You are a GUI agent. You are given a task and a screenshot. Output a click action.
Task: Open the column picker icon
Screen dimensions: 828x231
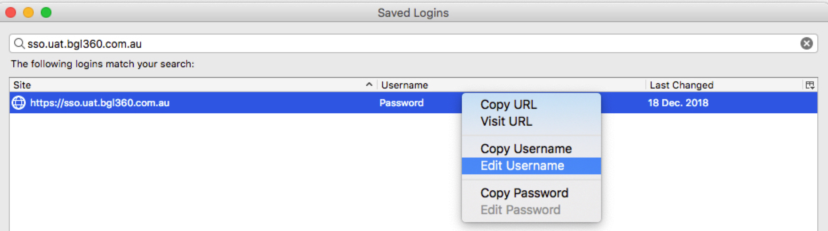(x=810, y=85)
